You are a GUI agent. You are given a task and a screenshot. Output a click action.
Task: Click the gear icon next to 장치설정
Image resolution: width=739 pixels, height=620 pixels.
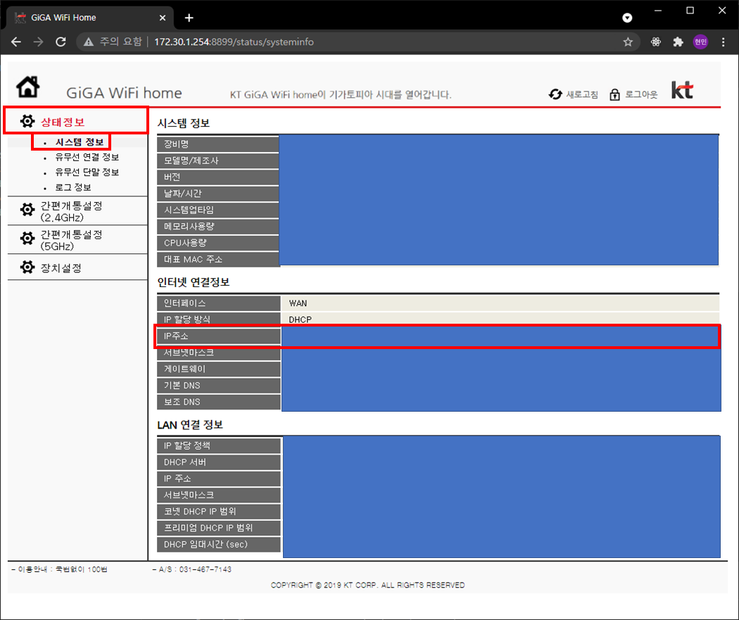tap(27, 267)
